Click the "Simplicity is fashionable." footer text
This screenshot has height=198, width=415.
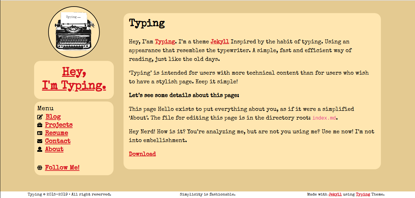(x=208, y=194)
